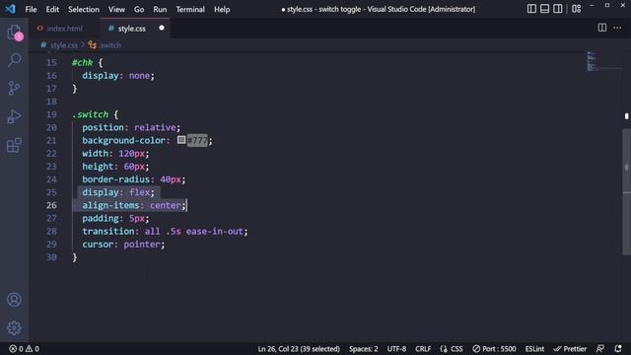Image resolution: width=631 pixels, height=355 pixels.
Task: Click Prettier status bar item
Action: 570,349
